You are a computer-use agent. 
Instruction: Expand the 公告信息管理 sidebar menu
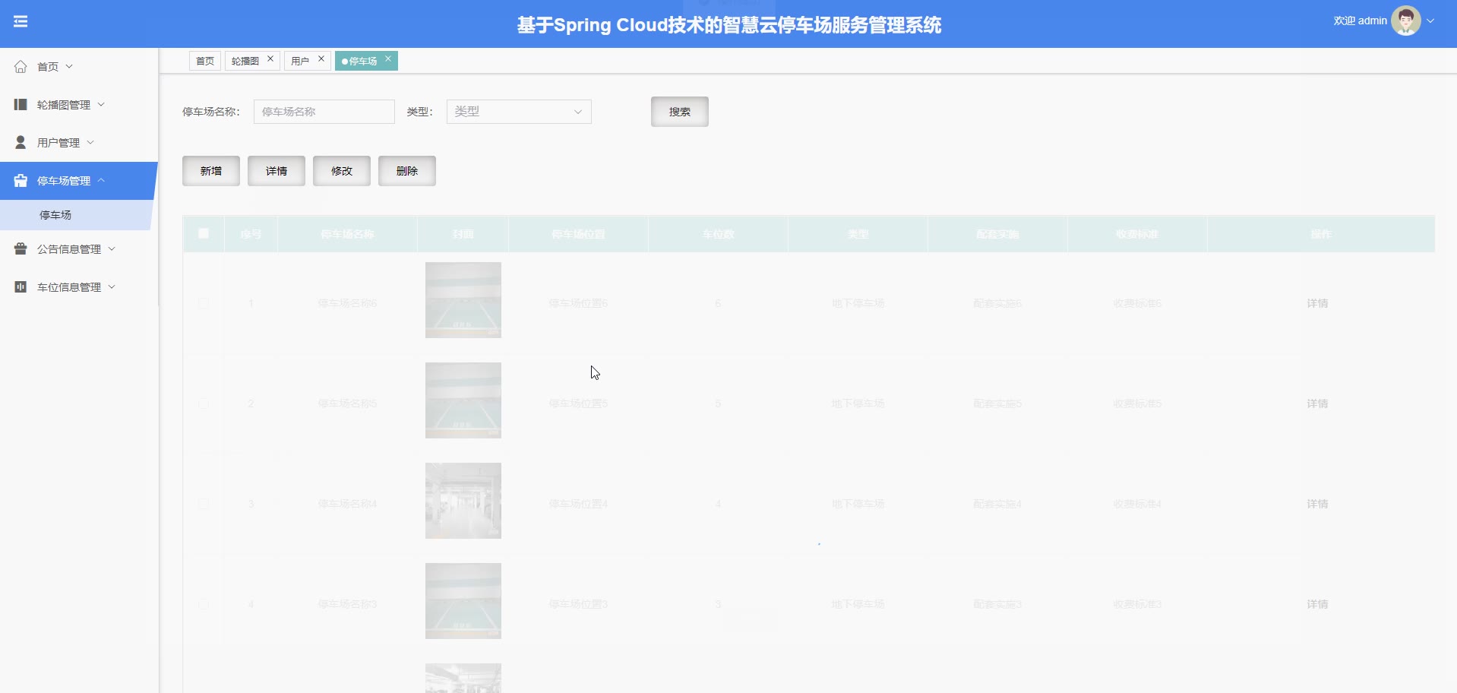[112, 248]
